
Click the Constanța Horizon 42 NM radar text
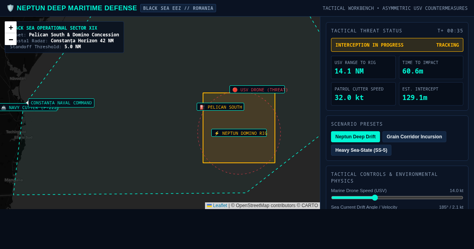(x=61, y=41)
